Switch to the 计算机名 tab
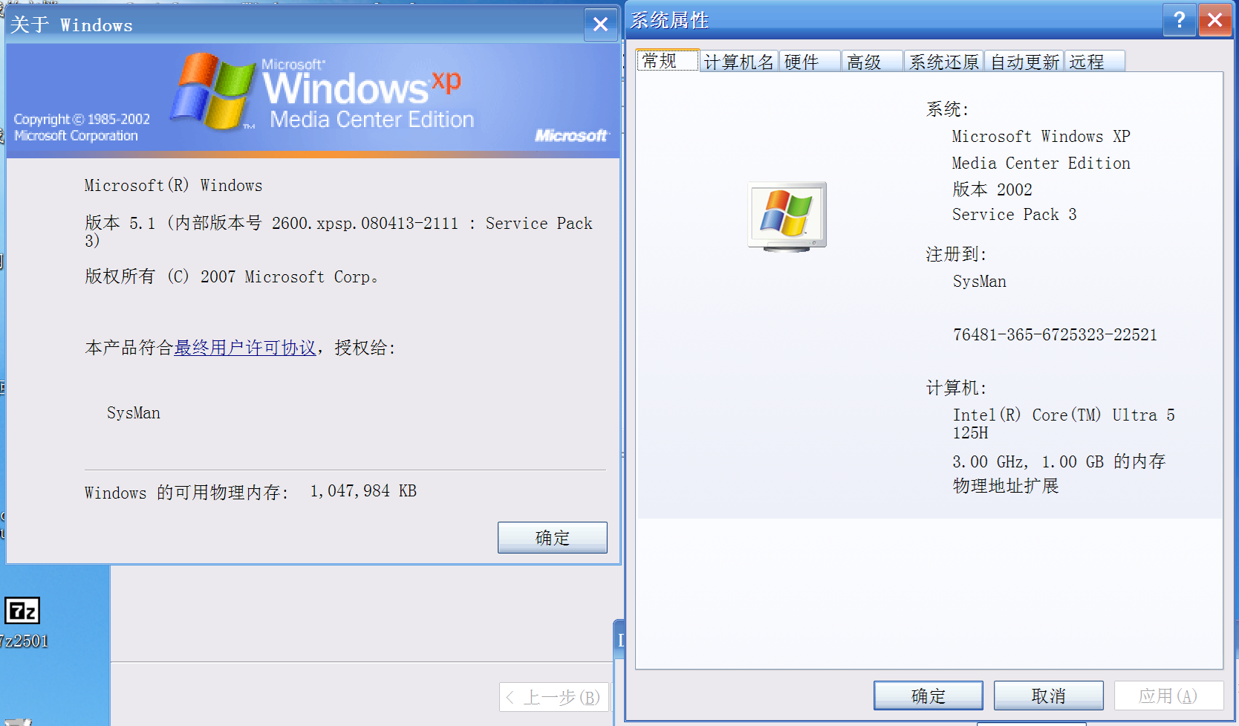Viewport: 1239px width, 726px height. point(738,62)
